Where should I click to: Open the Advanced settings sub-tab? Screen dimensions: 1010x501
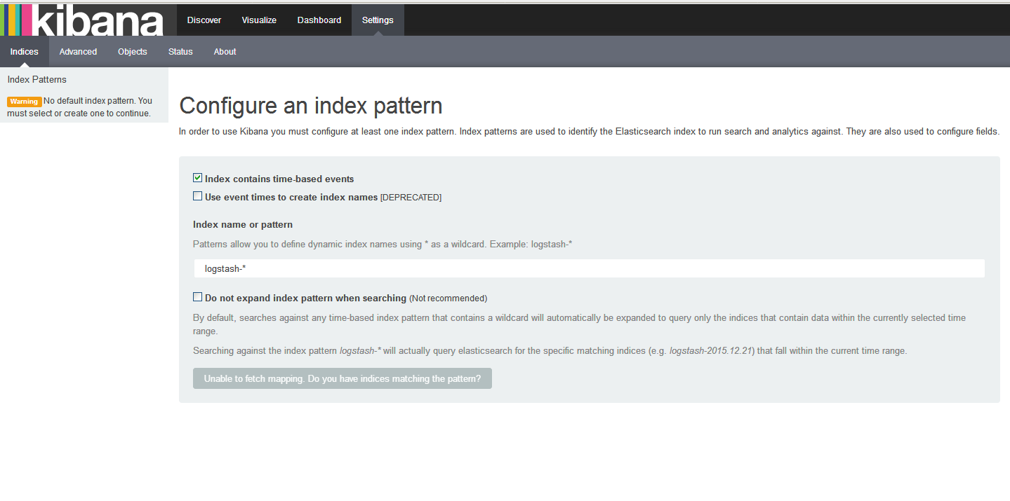(78, 52)
